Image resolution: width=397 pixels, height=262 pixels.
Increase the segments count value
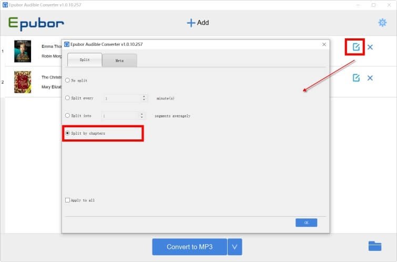[x=141, y=114]
